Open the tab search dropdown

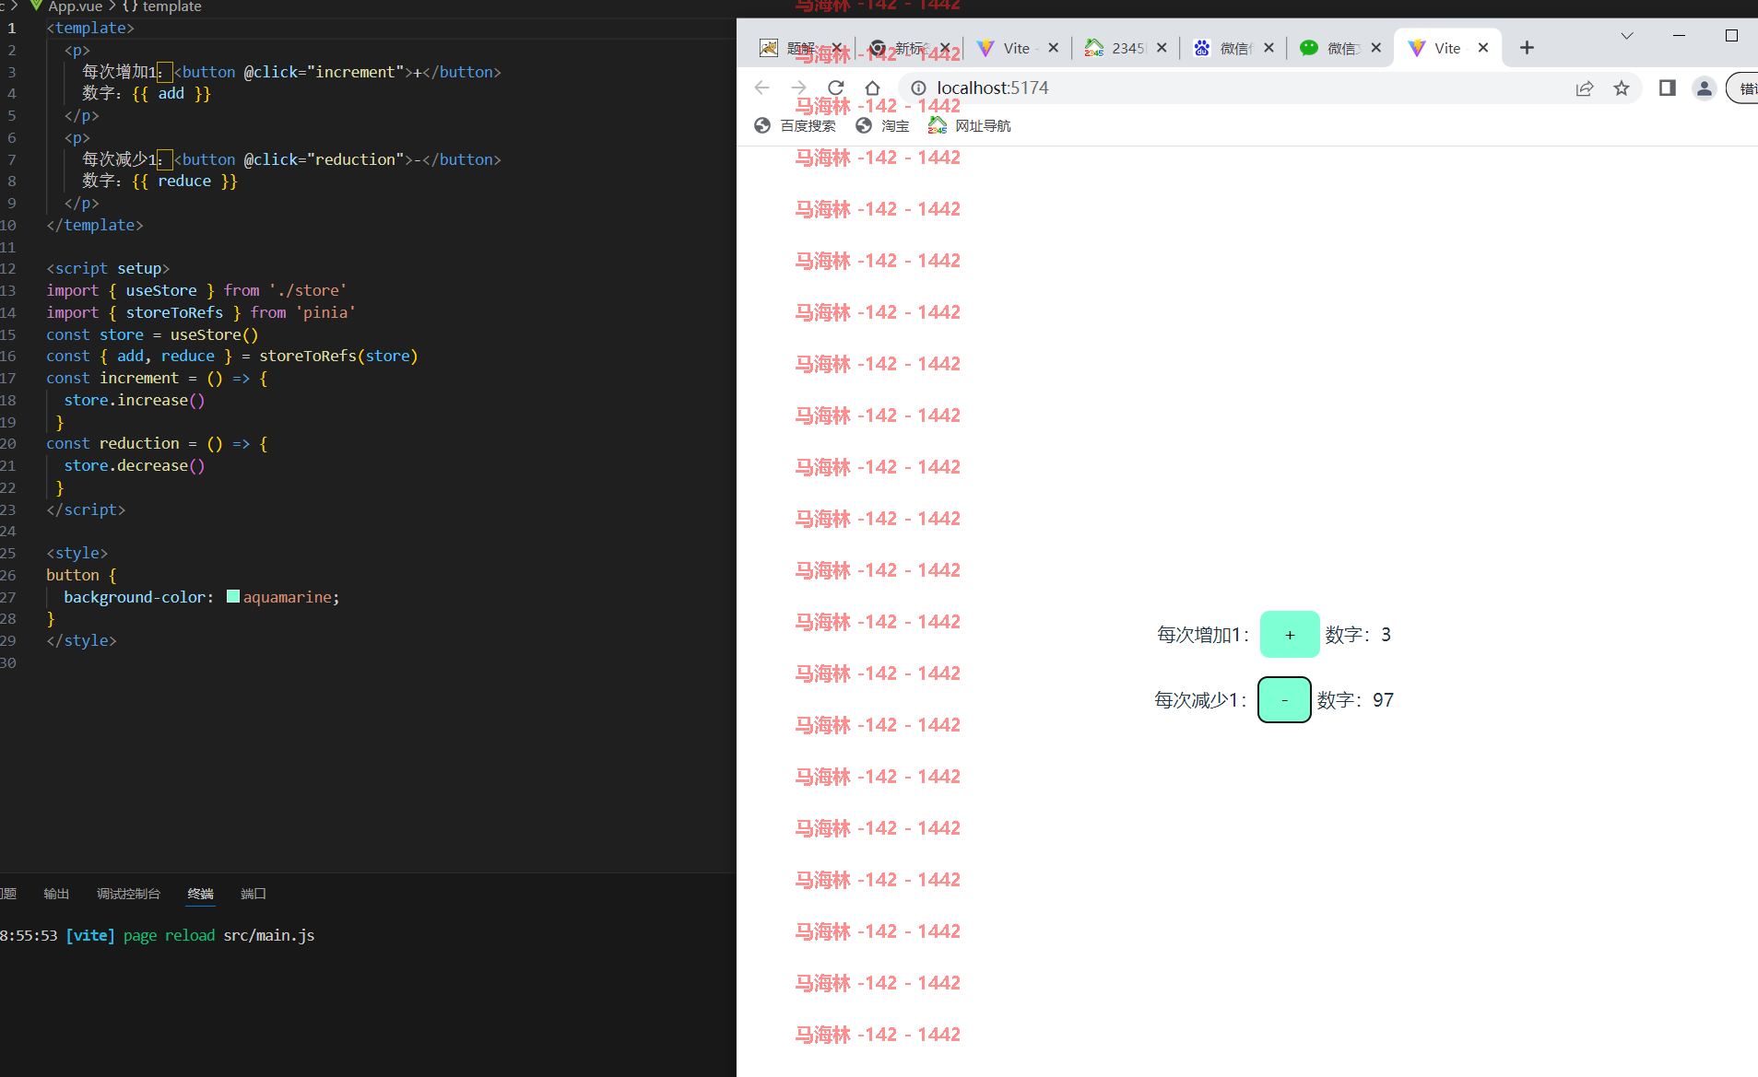(1627, 36)
